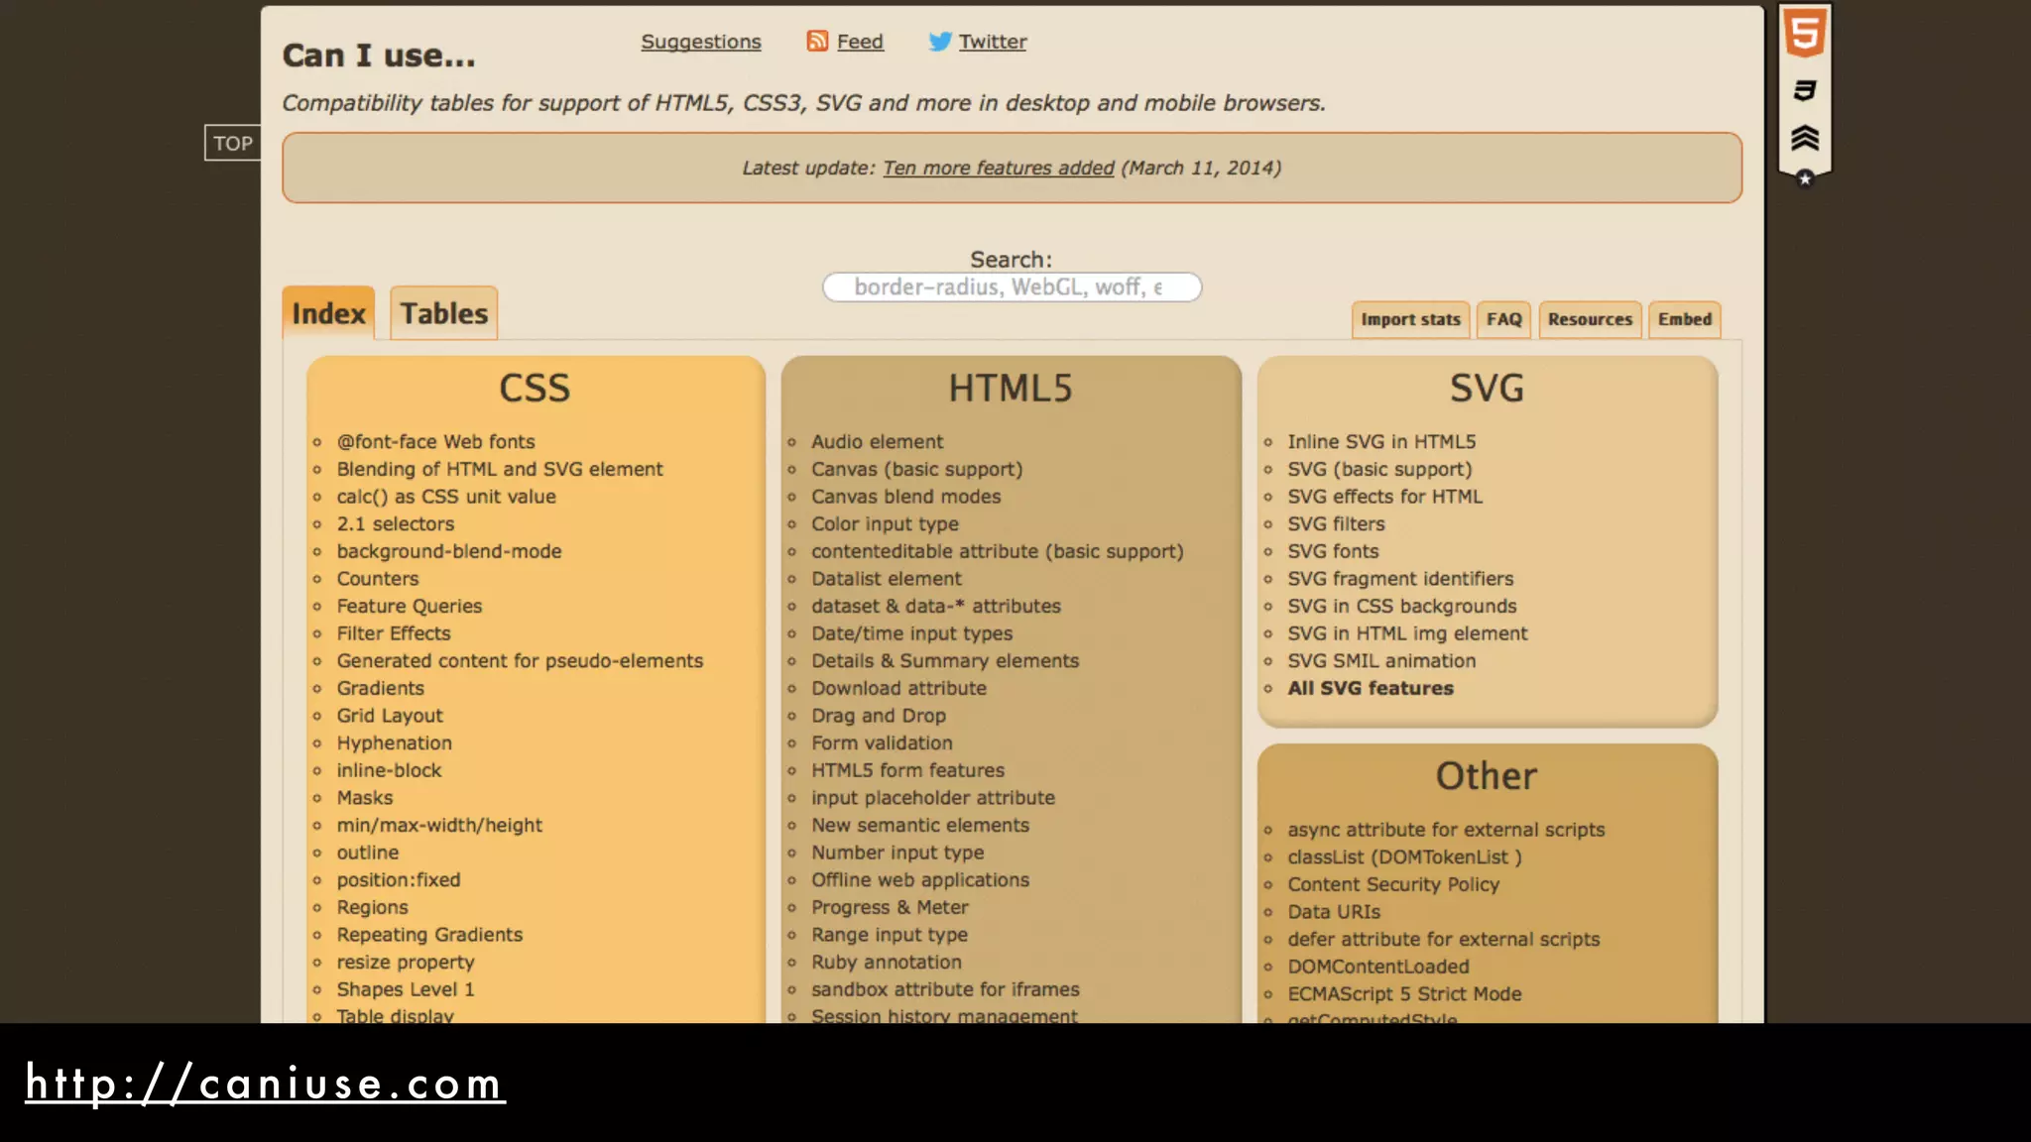Click the 'Can I use...' title
2031x1142 pixels.
pyautogui.click(x=379, y=56)
